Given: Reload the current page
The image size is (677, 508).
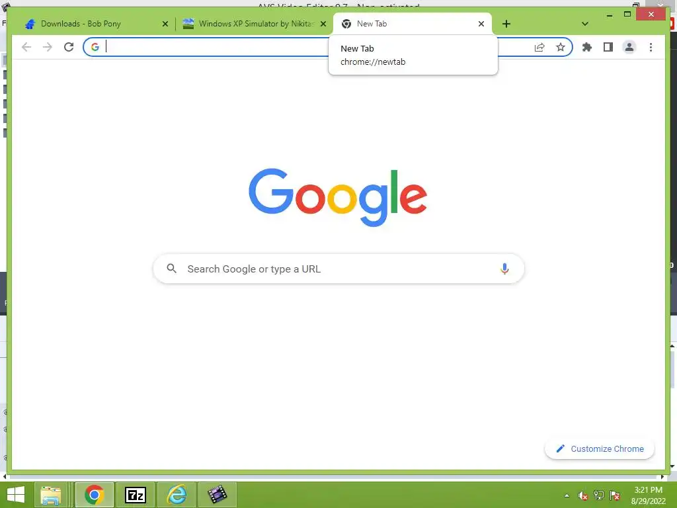Looking at the screenshot, I should pyautogui.click(x=69, y=47).
